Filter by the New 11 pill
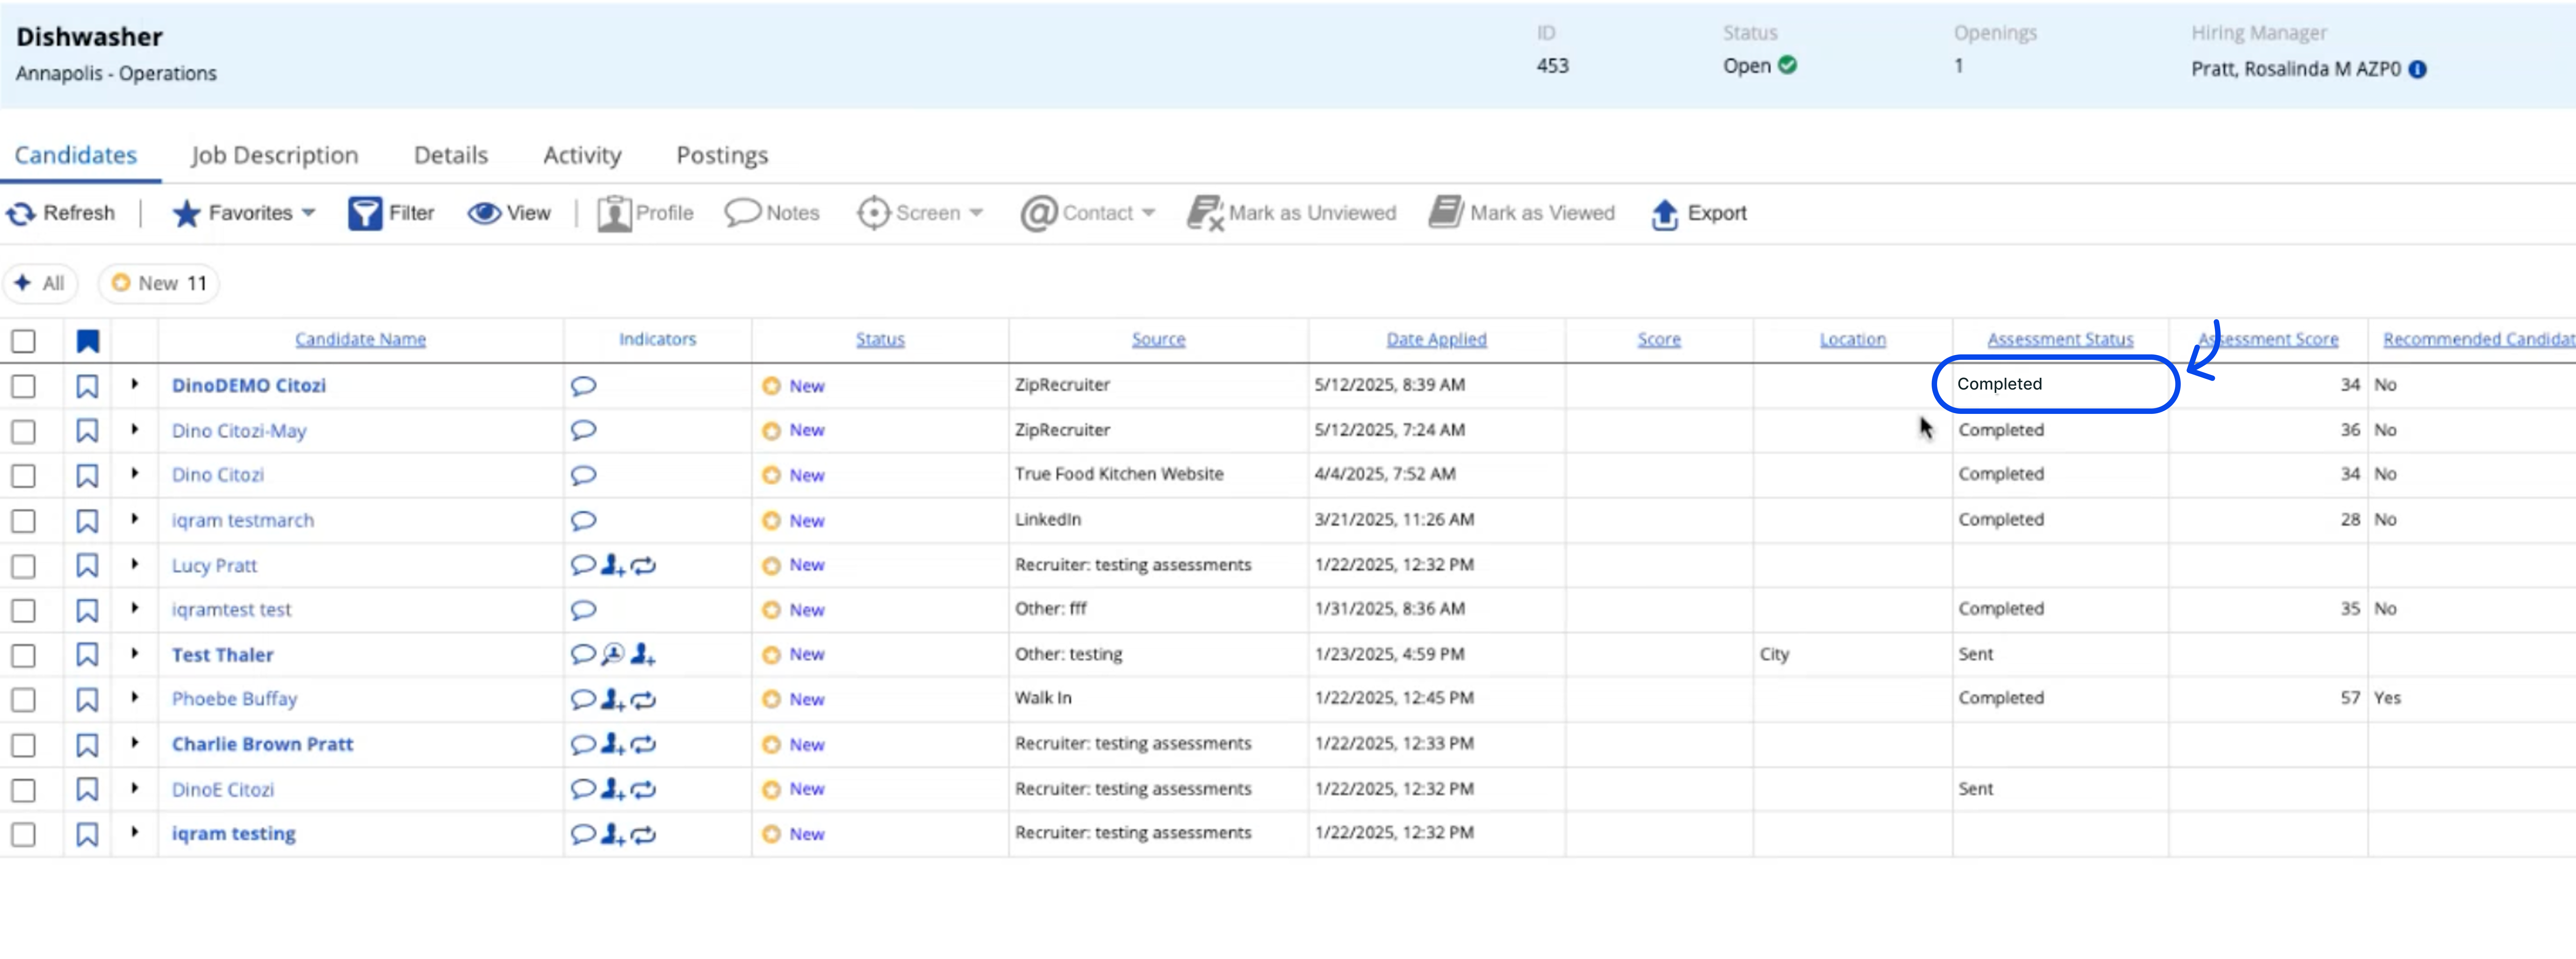Image resolution: width=2576 pixels, height=959 pixels. pos(159,284)
